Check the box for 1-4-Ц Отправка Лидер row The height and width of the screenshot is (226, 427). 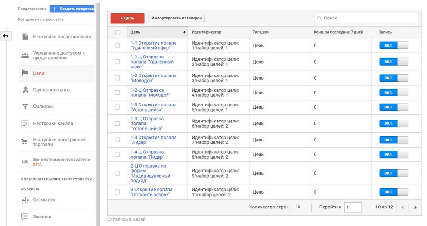pyautogui.click(x=117, y=154)
